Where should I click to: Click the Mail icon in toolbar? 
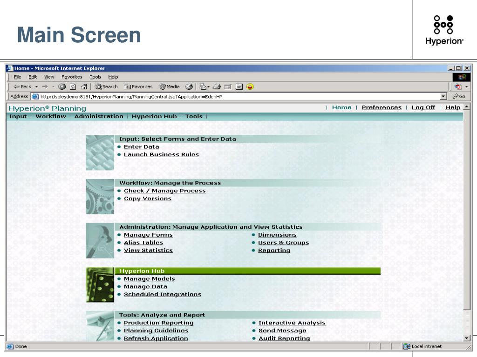pyautogui.click(x=202, y=87)
